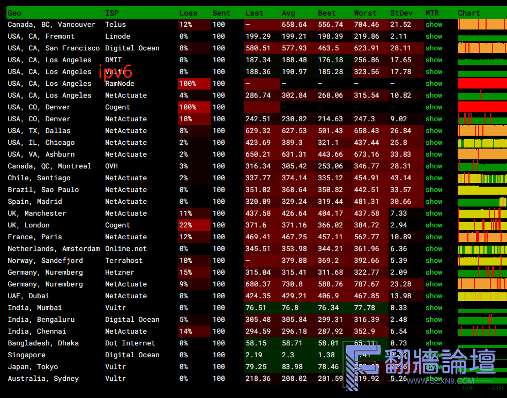This screenshot has width=507, height=398.
Task: Click the StDev column header
Action: [x=400, y=13]
